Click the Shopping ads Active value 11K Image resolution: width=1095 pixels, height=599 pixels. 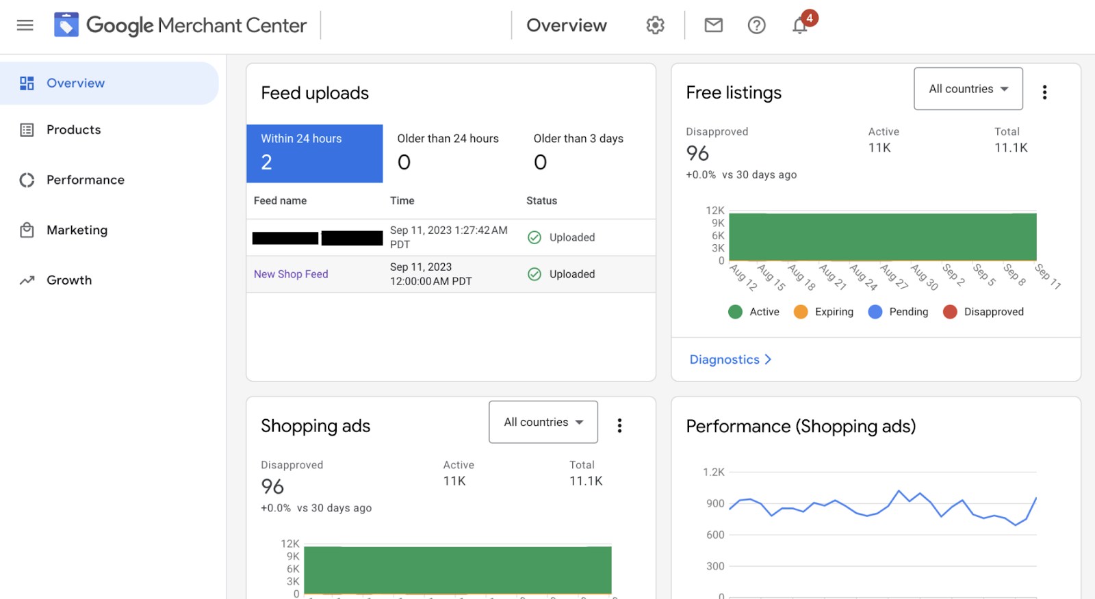pos(454,481)
